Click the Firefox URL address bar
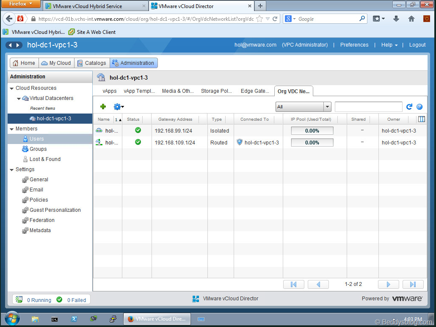Viewport: 436px width, 327px height. (x=146, y=19)
